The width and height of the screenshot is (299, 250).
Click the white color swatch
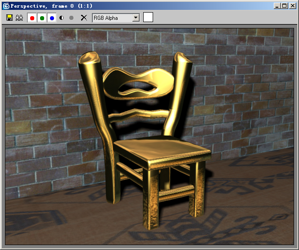tap(148, 18)
